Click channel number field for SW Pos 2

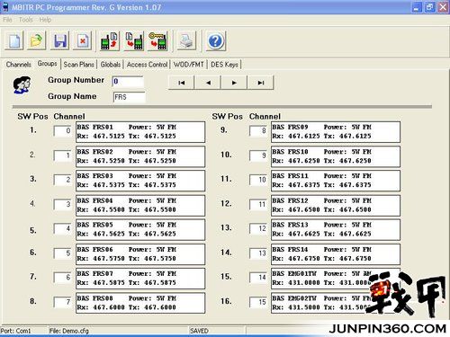[x=62, y=155]
